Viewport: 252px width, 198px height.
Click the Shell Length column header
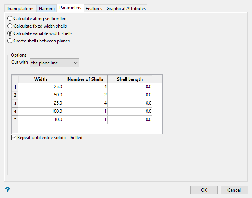pos(130,79)
